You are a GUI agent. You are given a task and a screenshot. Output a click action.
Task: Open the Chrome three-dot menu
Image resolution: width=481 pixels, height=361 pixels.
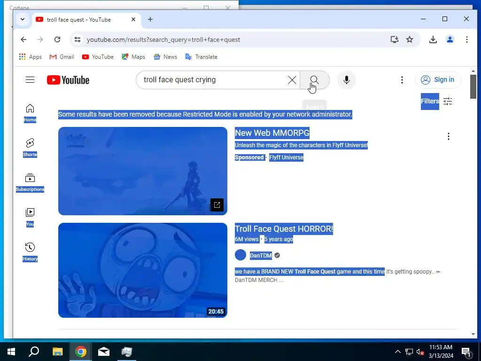pyautogui.click(x=466, y=39)
